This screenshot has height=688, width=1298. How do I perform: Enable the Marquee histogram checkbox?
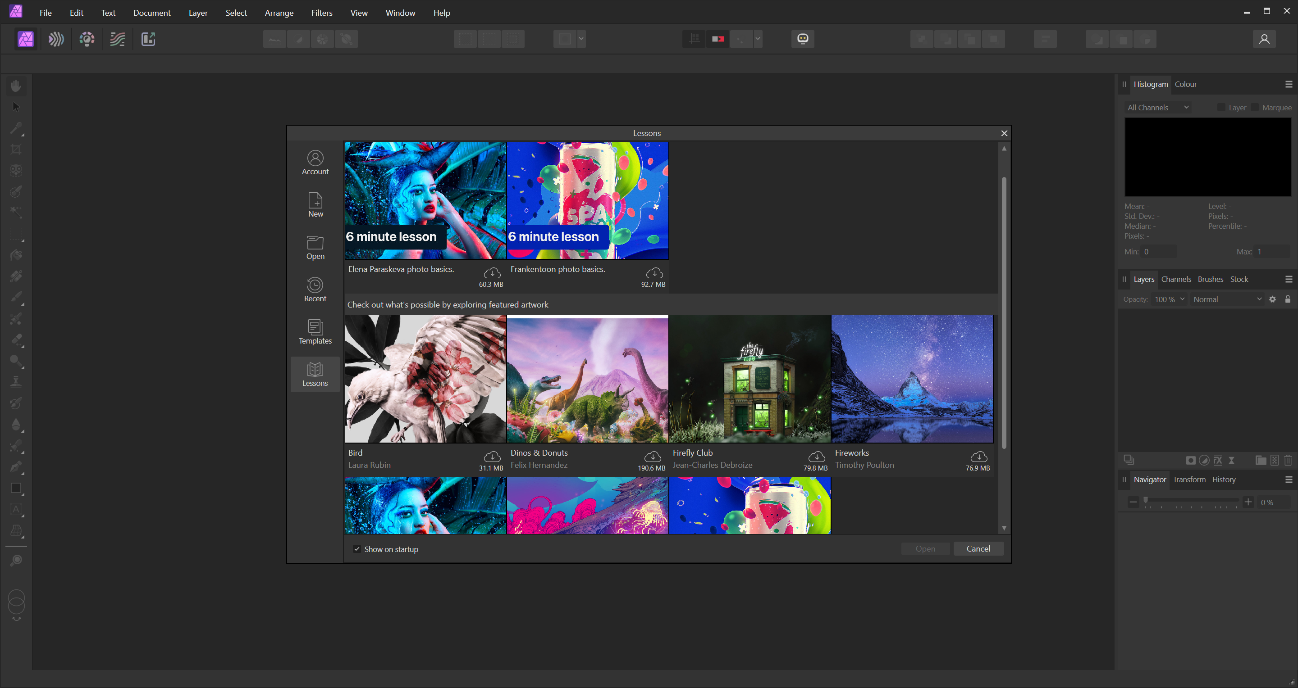[x=1255, y=107]
